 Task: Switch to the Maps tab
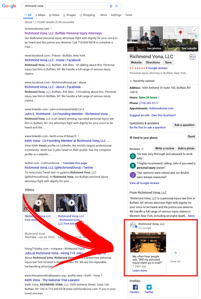[x=40, y=15]
